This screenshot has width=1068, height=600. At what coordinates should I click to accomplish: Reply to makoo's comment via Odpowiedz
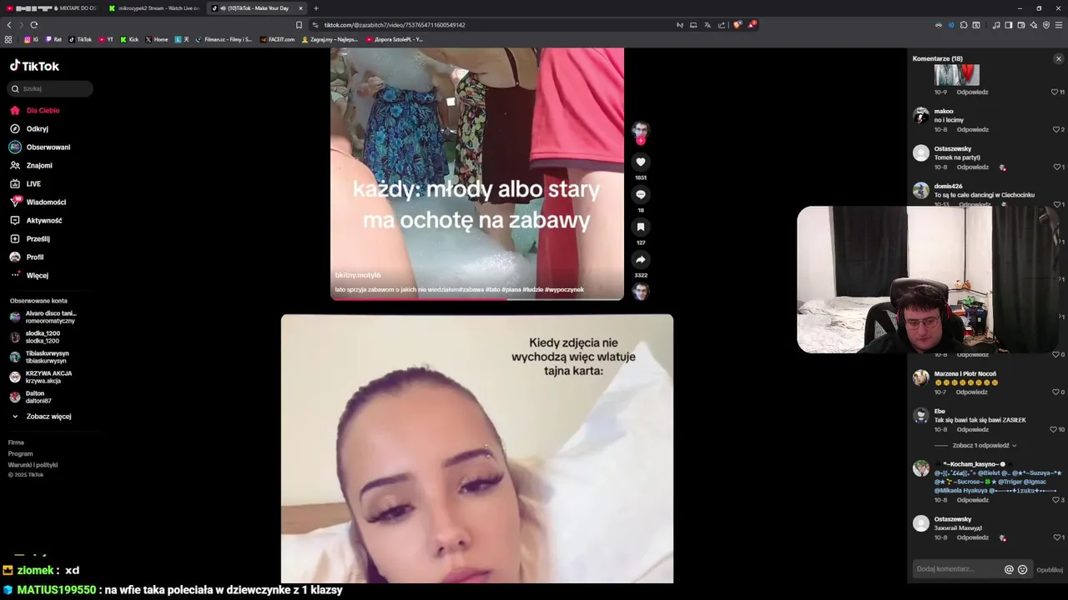click(972, 129)
